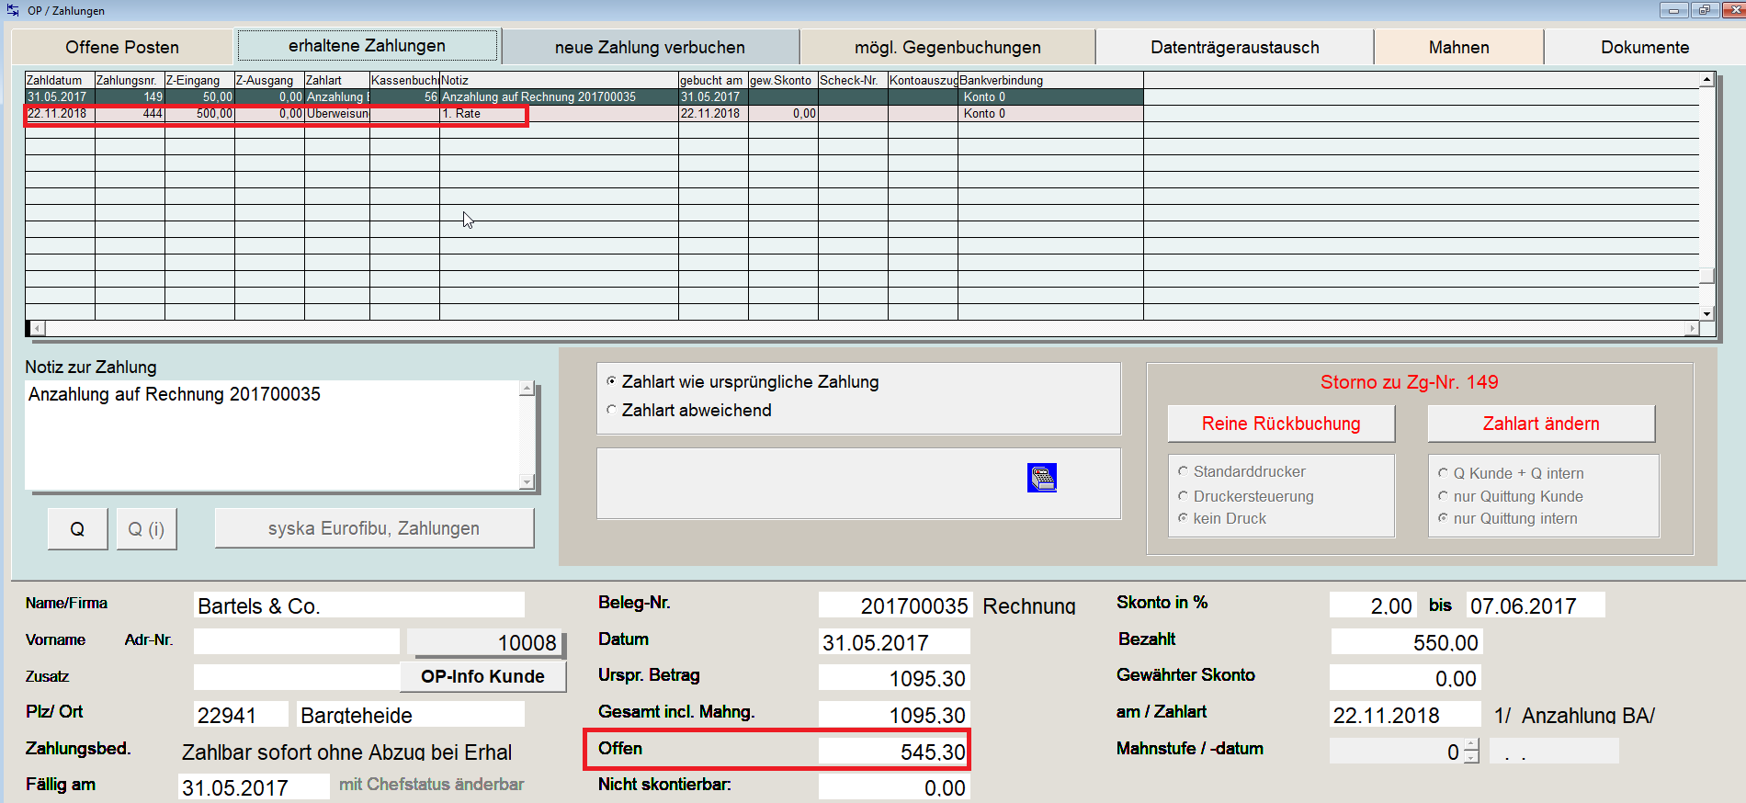
Task: Click the Zahldatum column header
Action: (60, 80)
